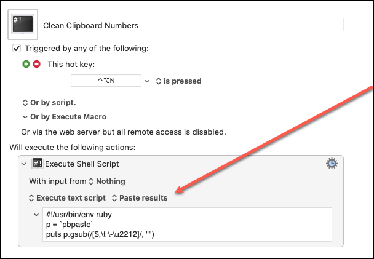Expand the 'Or by Execute Macro' section
This screenshot has width=374, height=259.
[x=25, y=116]
